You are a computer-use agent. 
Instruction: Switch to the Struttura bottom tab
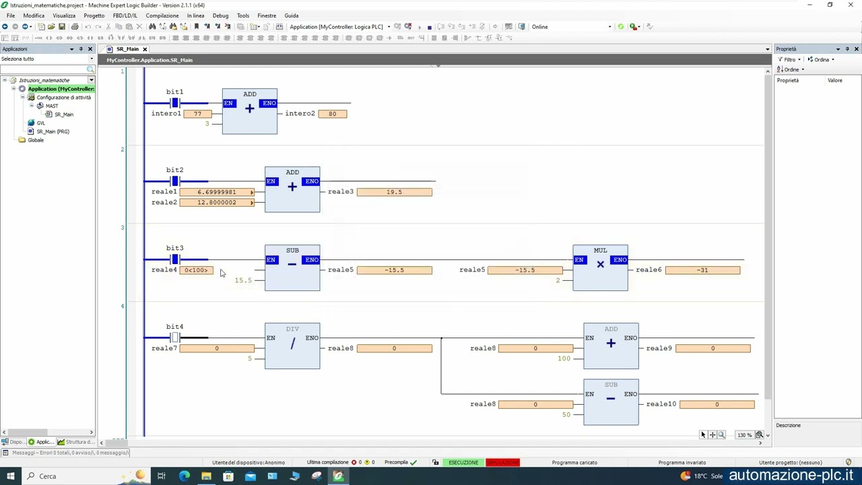(x=75, y=442)
